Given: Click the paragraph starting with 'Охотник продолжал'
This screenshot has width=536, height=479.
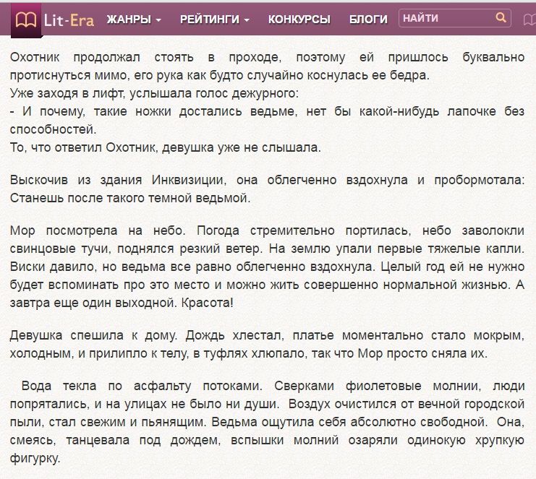Looking at the screenshot, I should click(x=267, y=66).
